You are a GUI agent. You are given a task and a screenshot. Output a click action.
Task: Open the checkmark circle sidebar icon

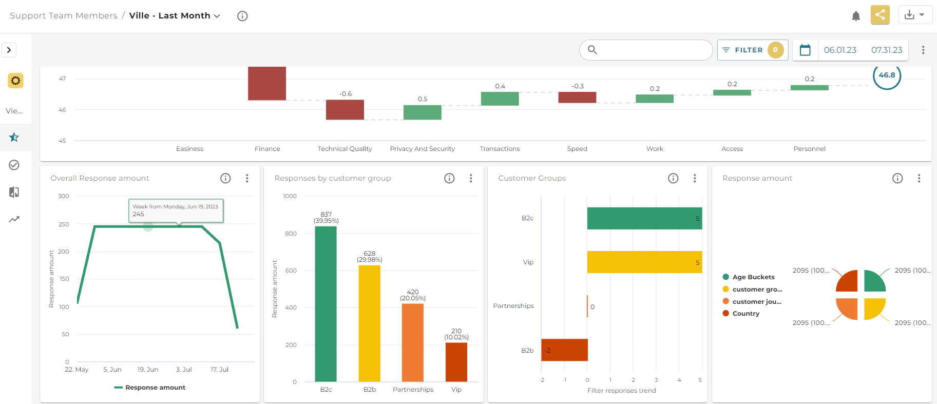tap(14, 165)
